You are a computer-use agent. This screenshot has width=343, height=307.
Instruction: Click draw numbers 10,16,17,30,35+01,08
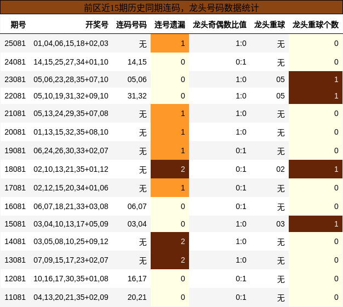pos(71,279)
